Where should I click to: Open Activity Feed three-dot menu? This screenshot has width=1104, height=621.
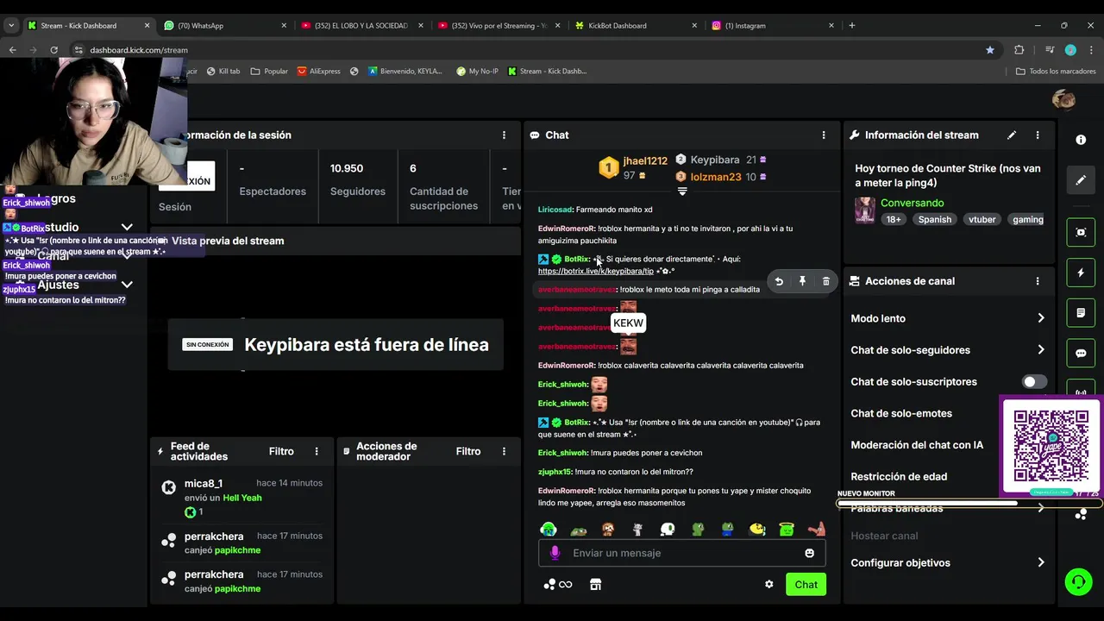pyautogui.click(x=317, y=451)
